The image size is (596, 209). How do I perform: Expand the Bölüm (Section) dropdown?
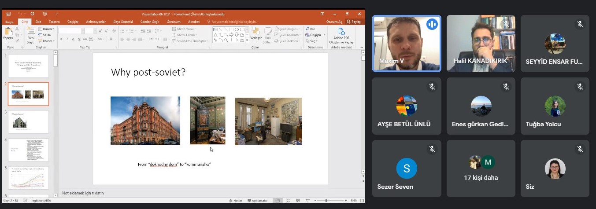pos(47,41)
